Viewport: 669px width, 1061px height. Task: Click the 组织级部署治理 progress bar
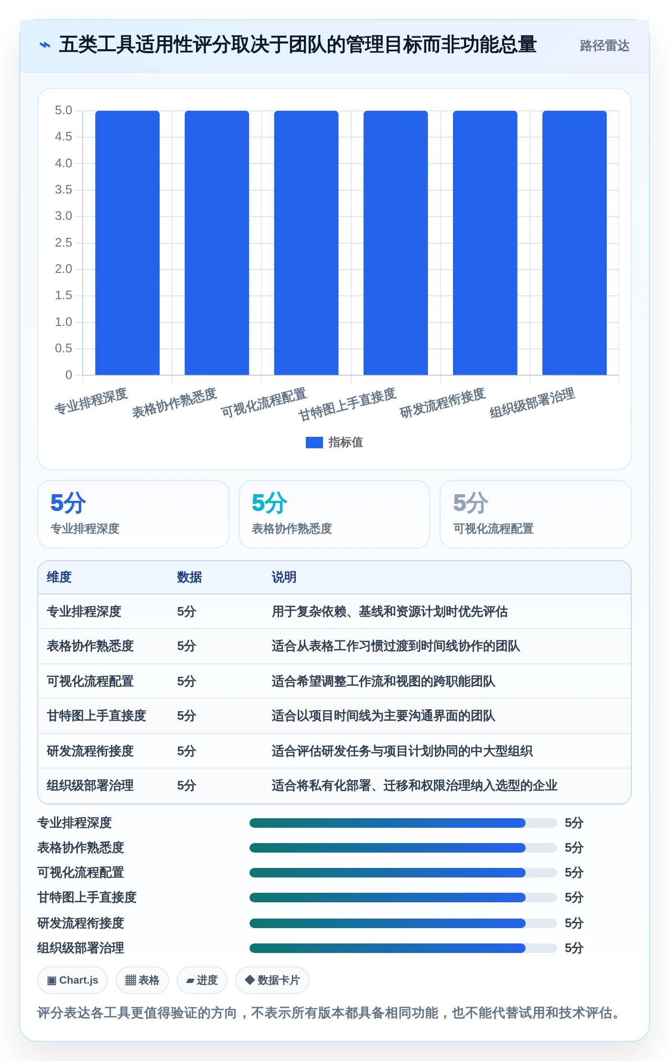pos(403,948)
